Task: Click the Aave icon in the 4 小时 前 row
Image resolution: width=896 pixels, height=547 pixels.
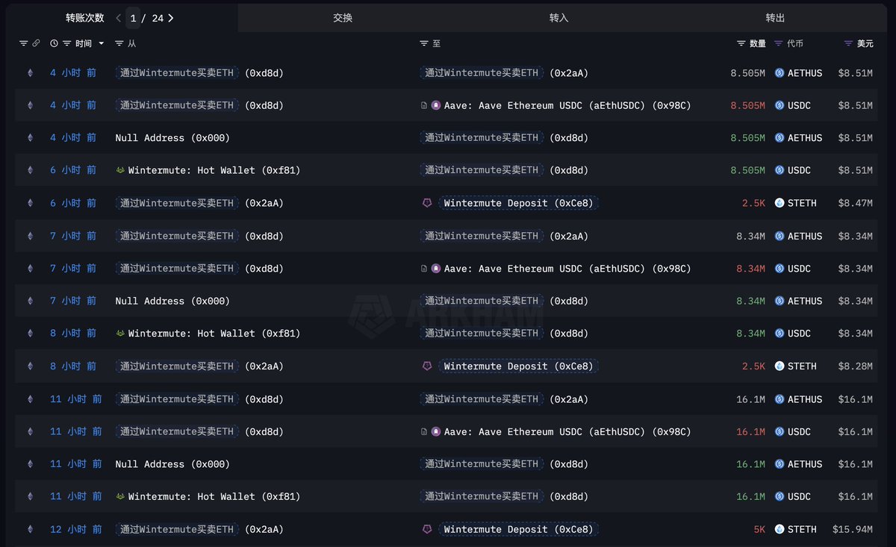Action: (436, 105)
